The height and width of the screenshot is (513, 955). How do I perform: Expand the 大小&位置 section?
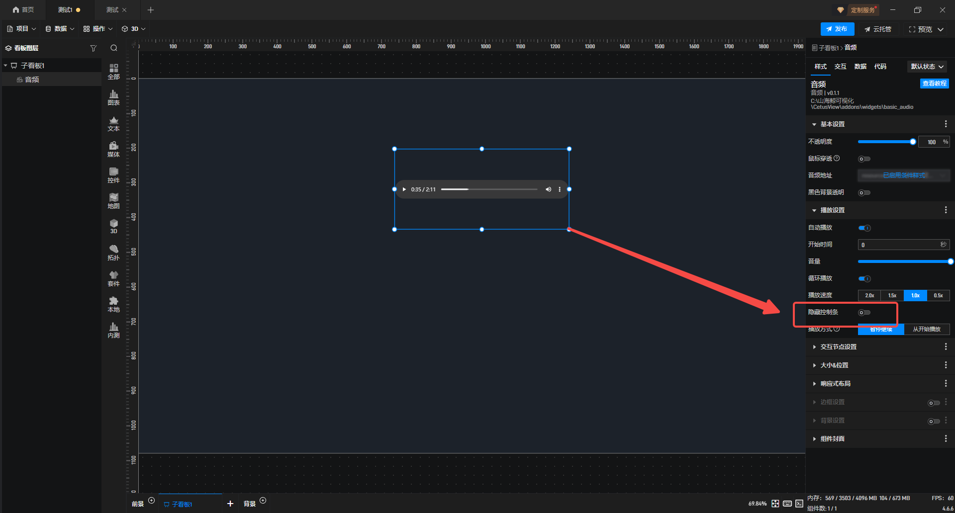click(834, 365)
